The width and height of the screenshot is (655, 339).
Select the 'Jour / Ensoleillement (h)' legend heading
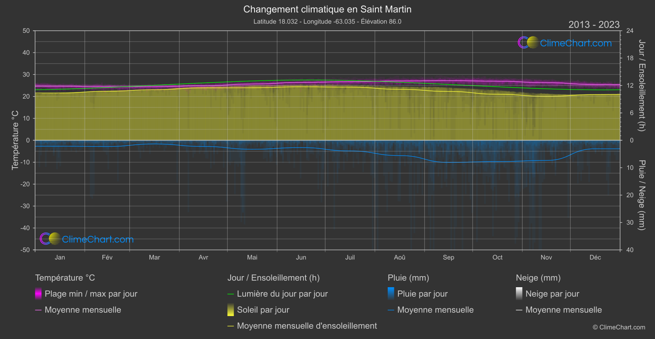click(x=273, y=278)
